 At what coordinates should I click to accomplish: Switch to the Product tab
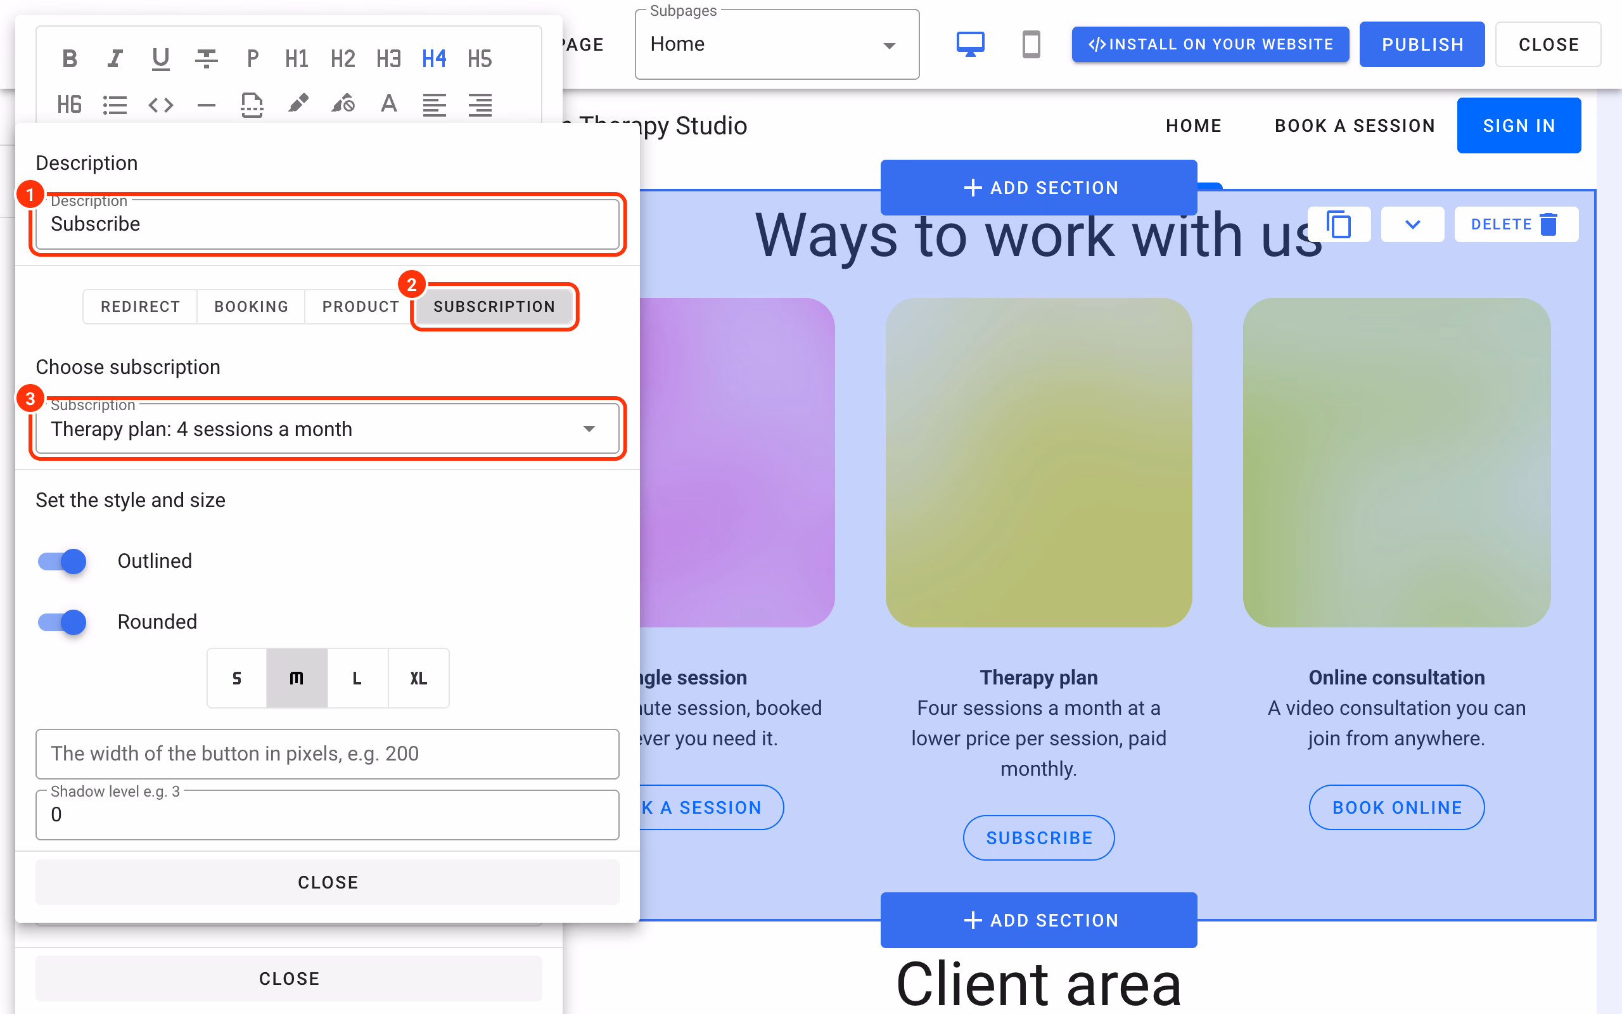(x=361, y=307)
